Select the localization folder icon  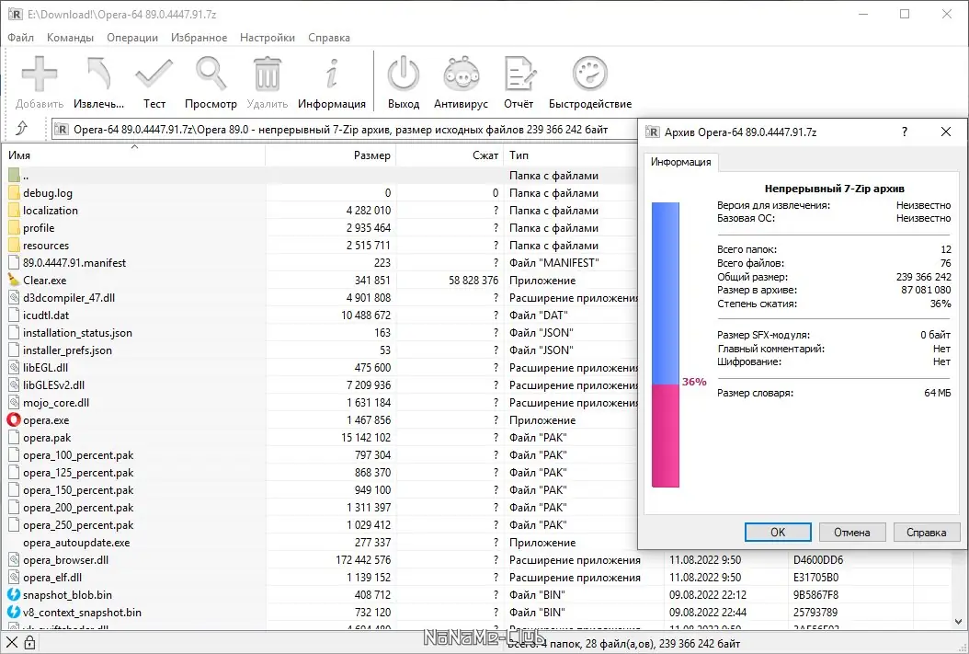click(14, 210)
